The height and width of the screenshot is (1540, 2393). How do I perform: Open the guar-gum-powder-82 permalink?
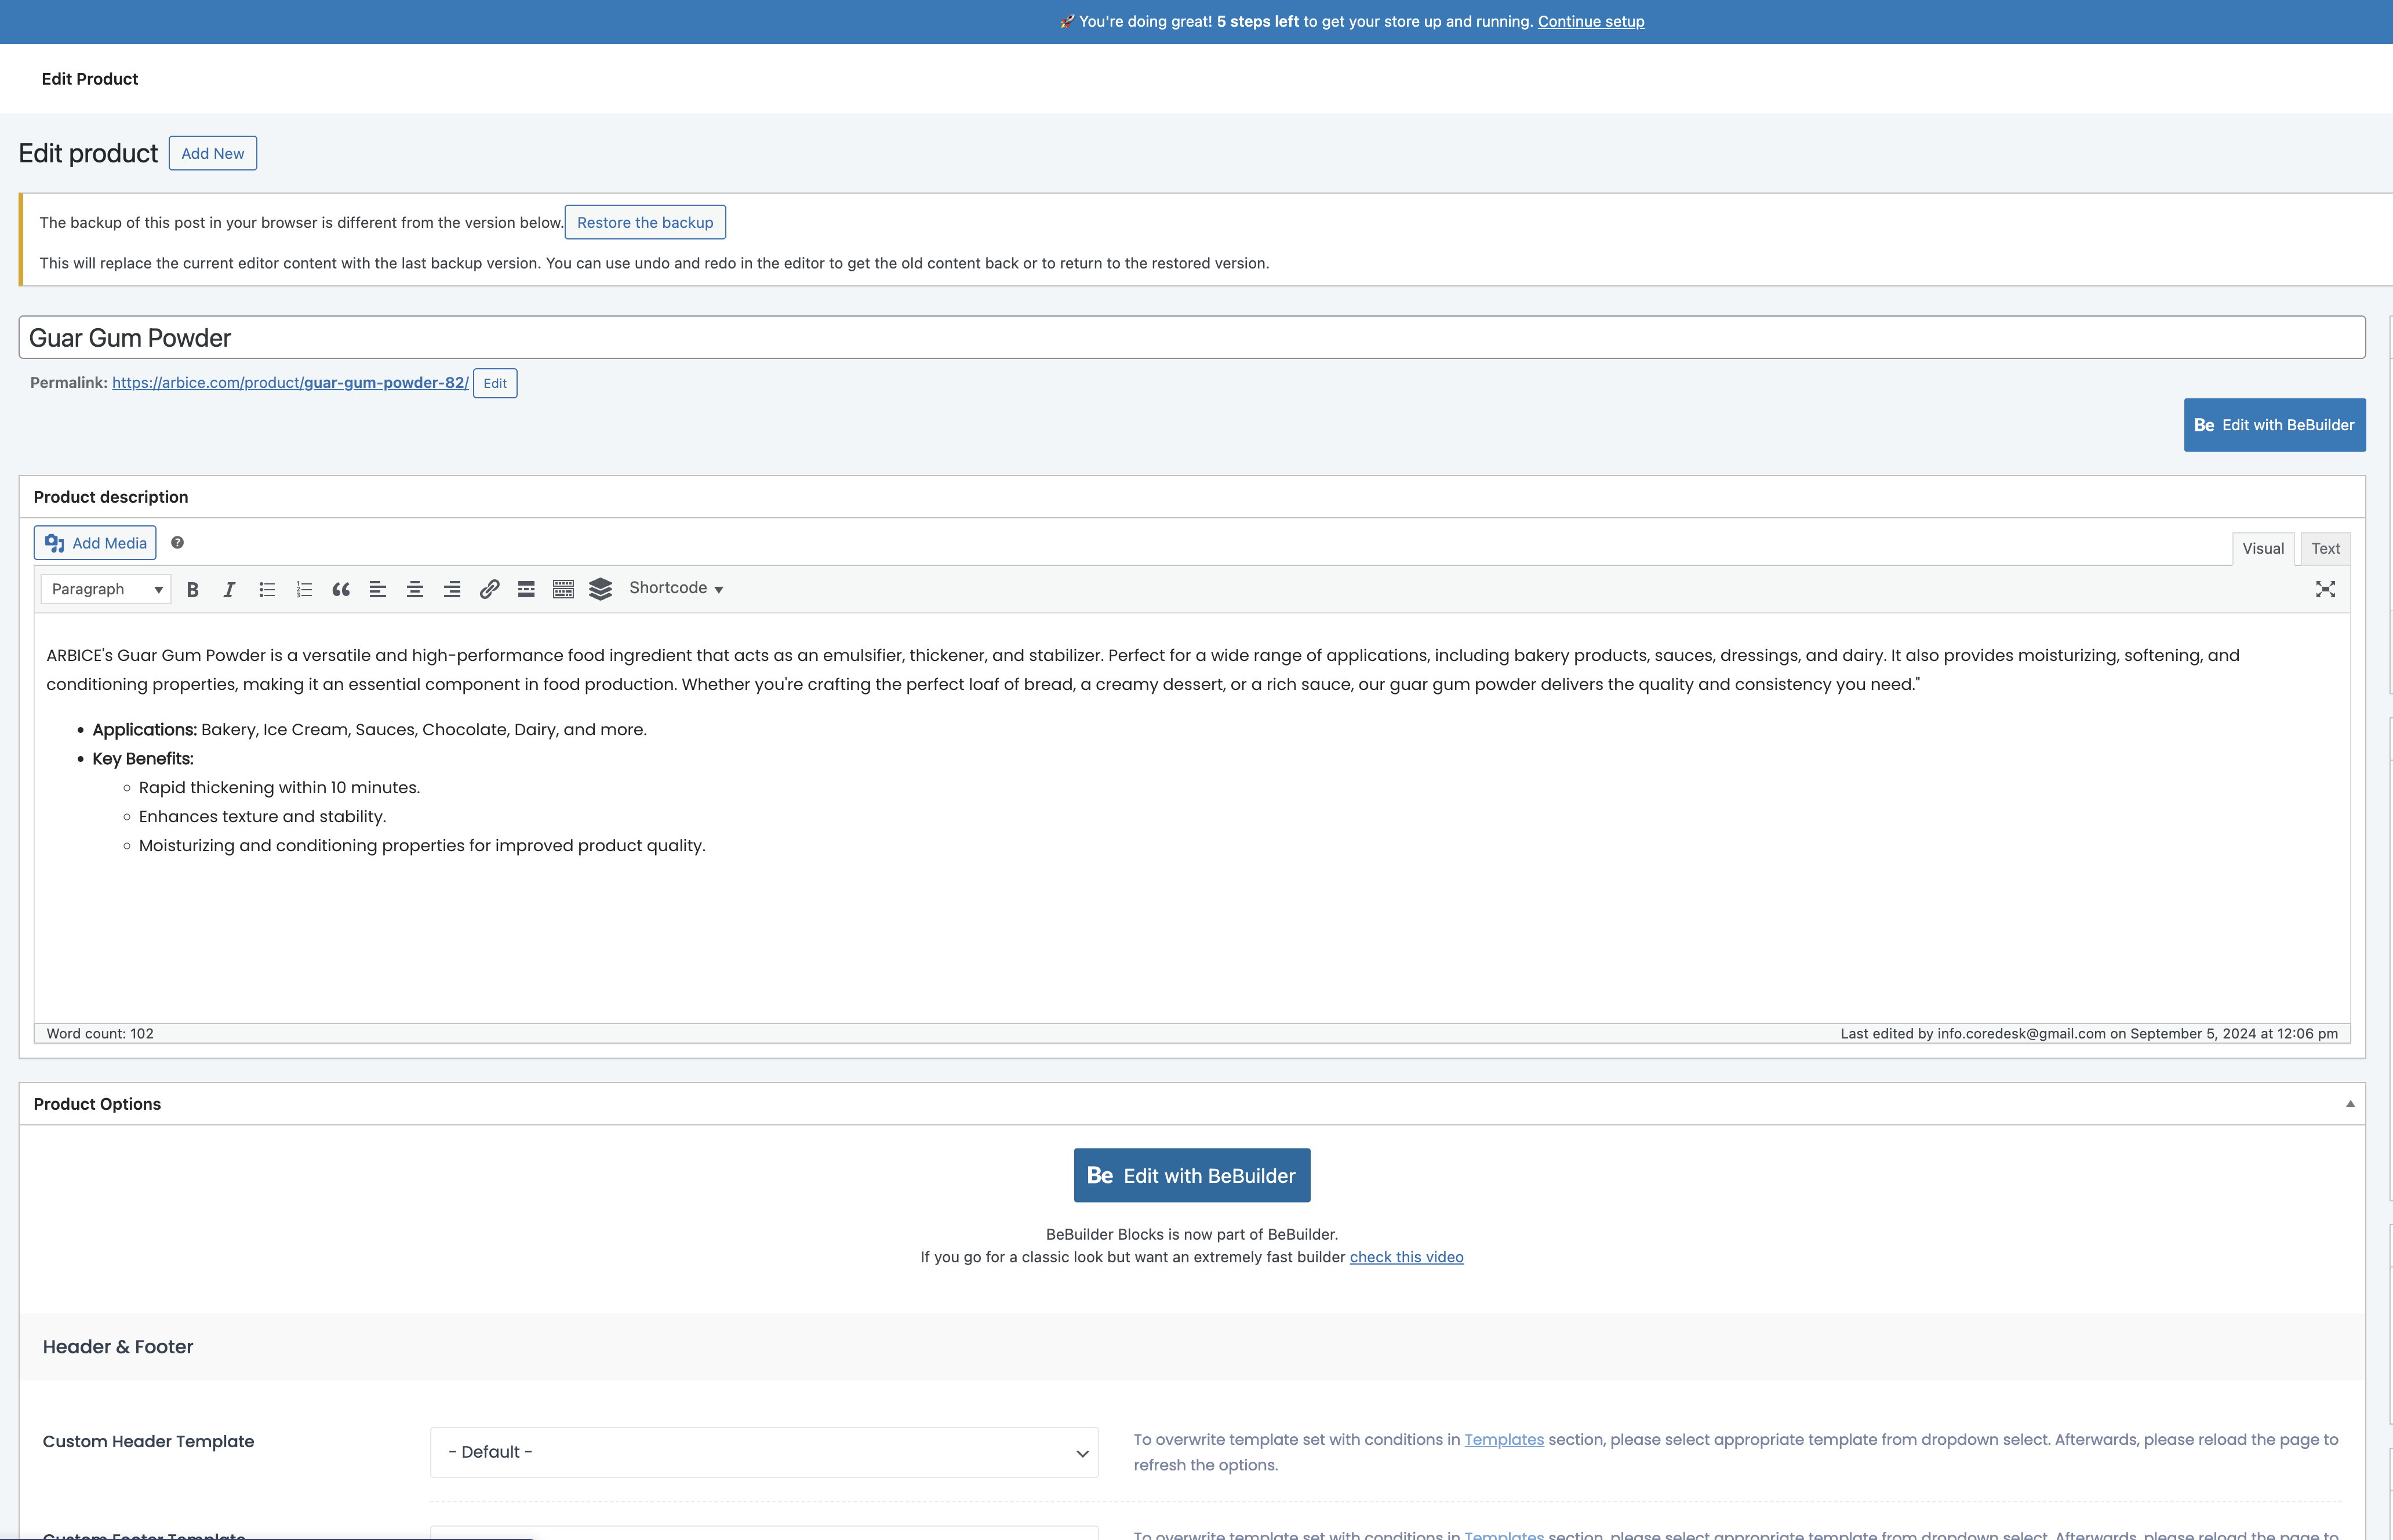pos(290,382)
